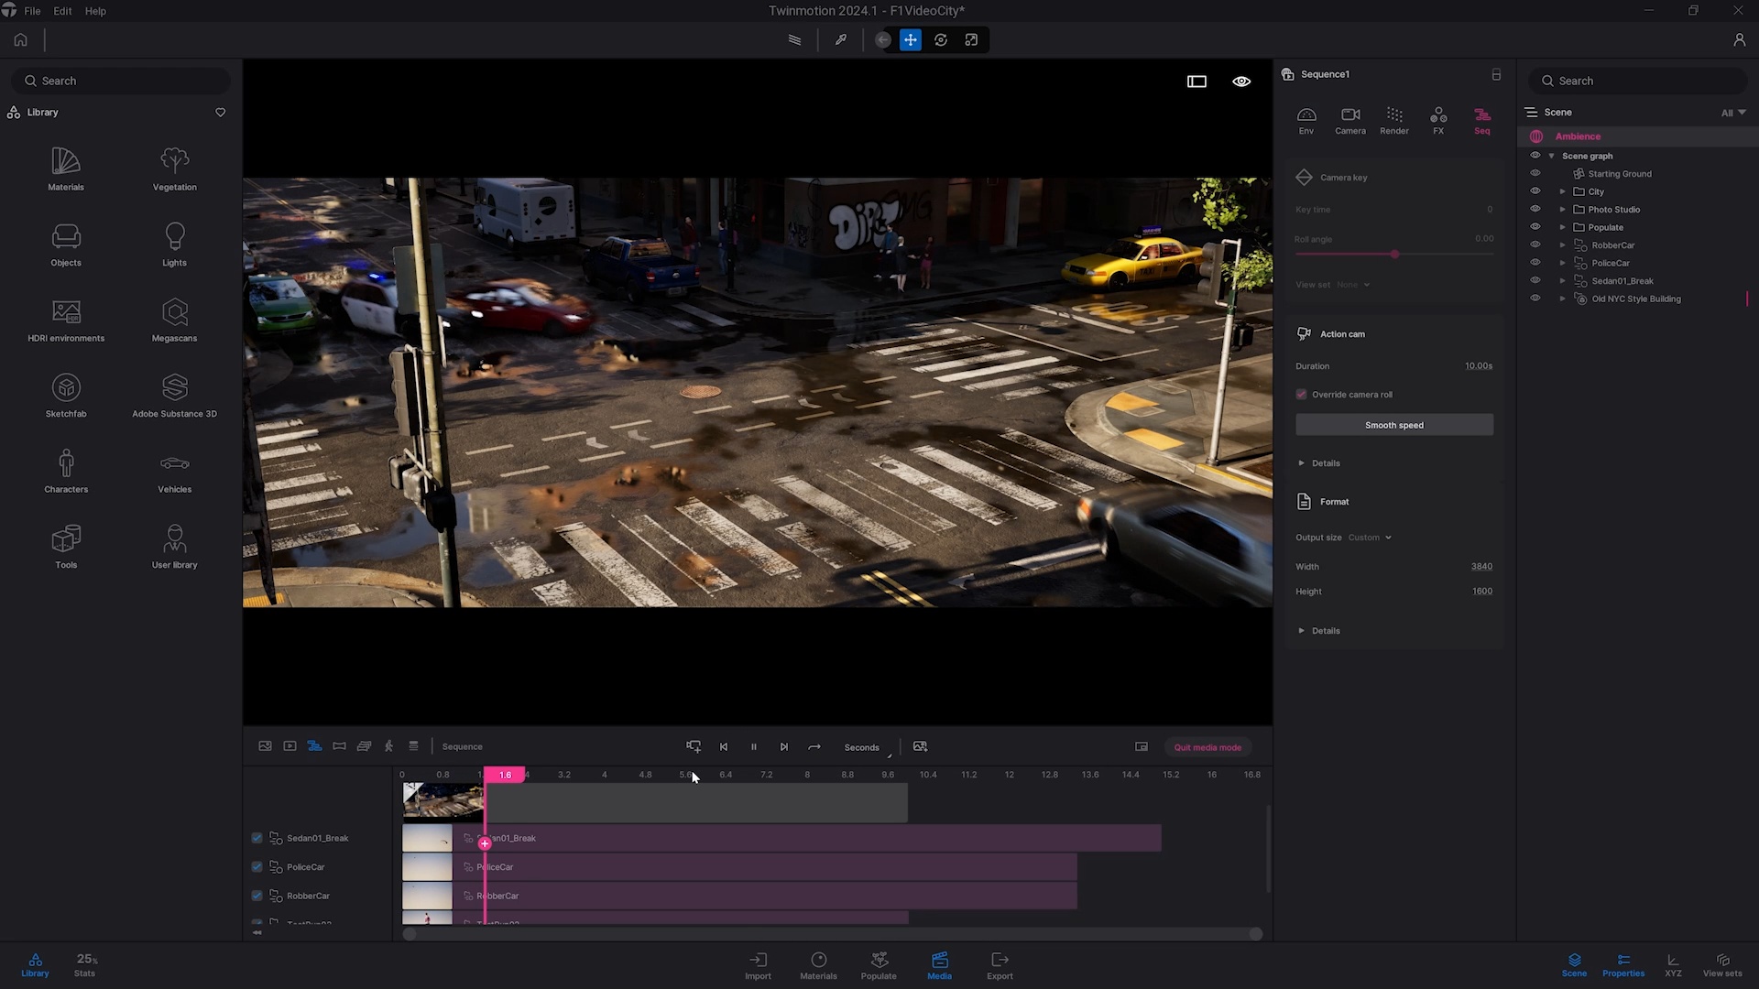This screenshot has width=1759, height=989.
Task: Adjust the Roll angle slider
Action: tap(1394, 255)
